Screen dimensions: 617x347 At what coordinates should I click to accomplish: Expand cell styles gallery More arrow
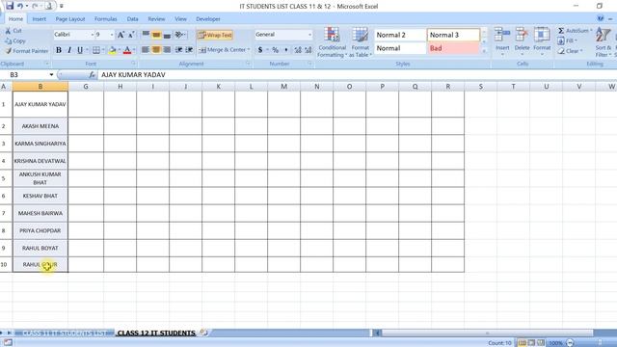(x=484, y=51)
